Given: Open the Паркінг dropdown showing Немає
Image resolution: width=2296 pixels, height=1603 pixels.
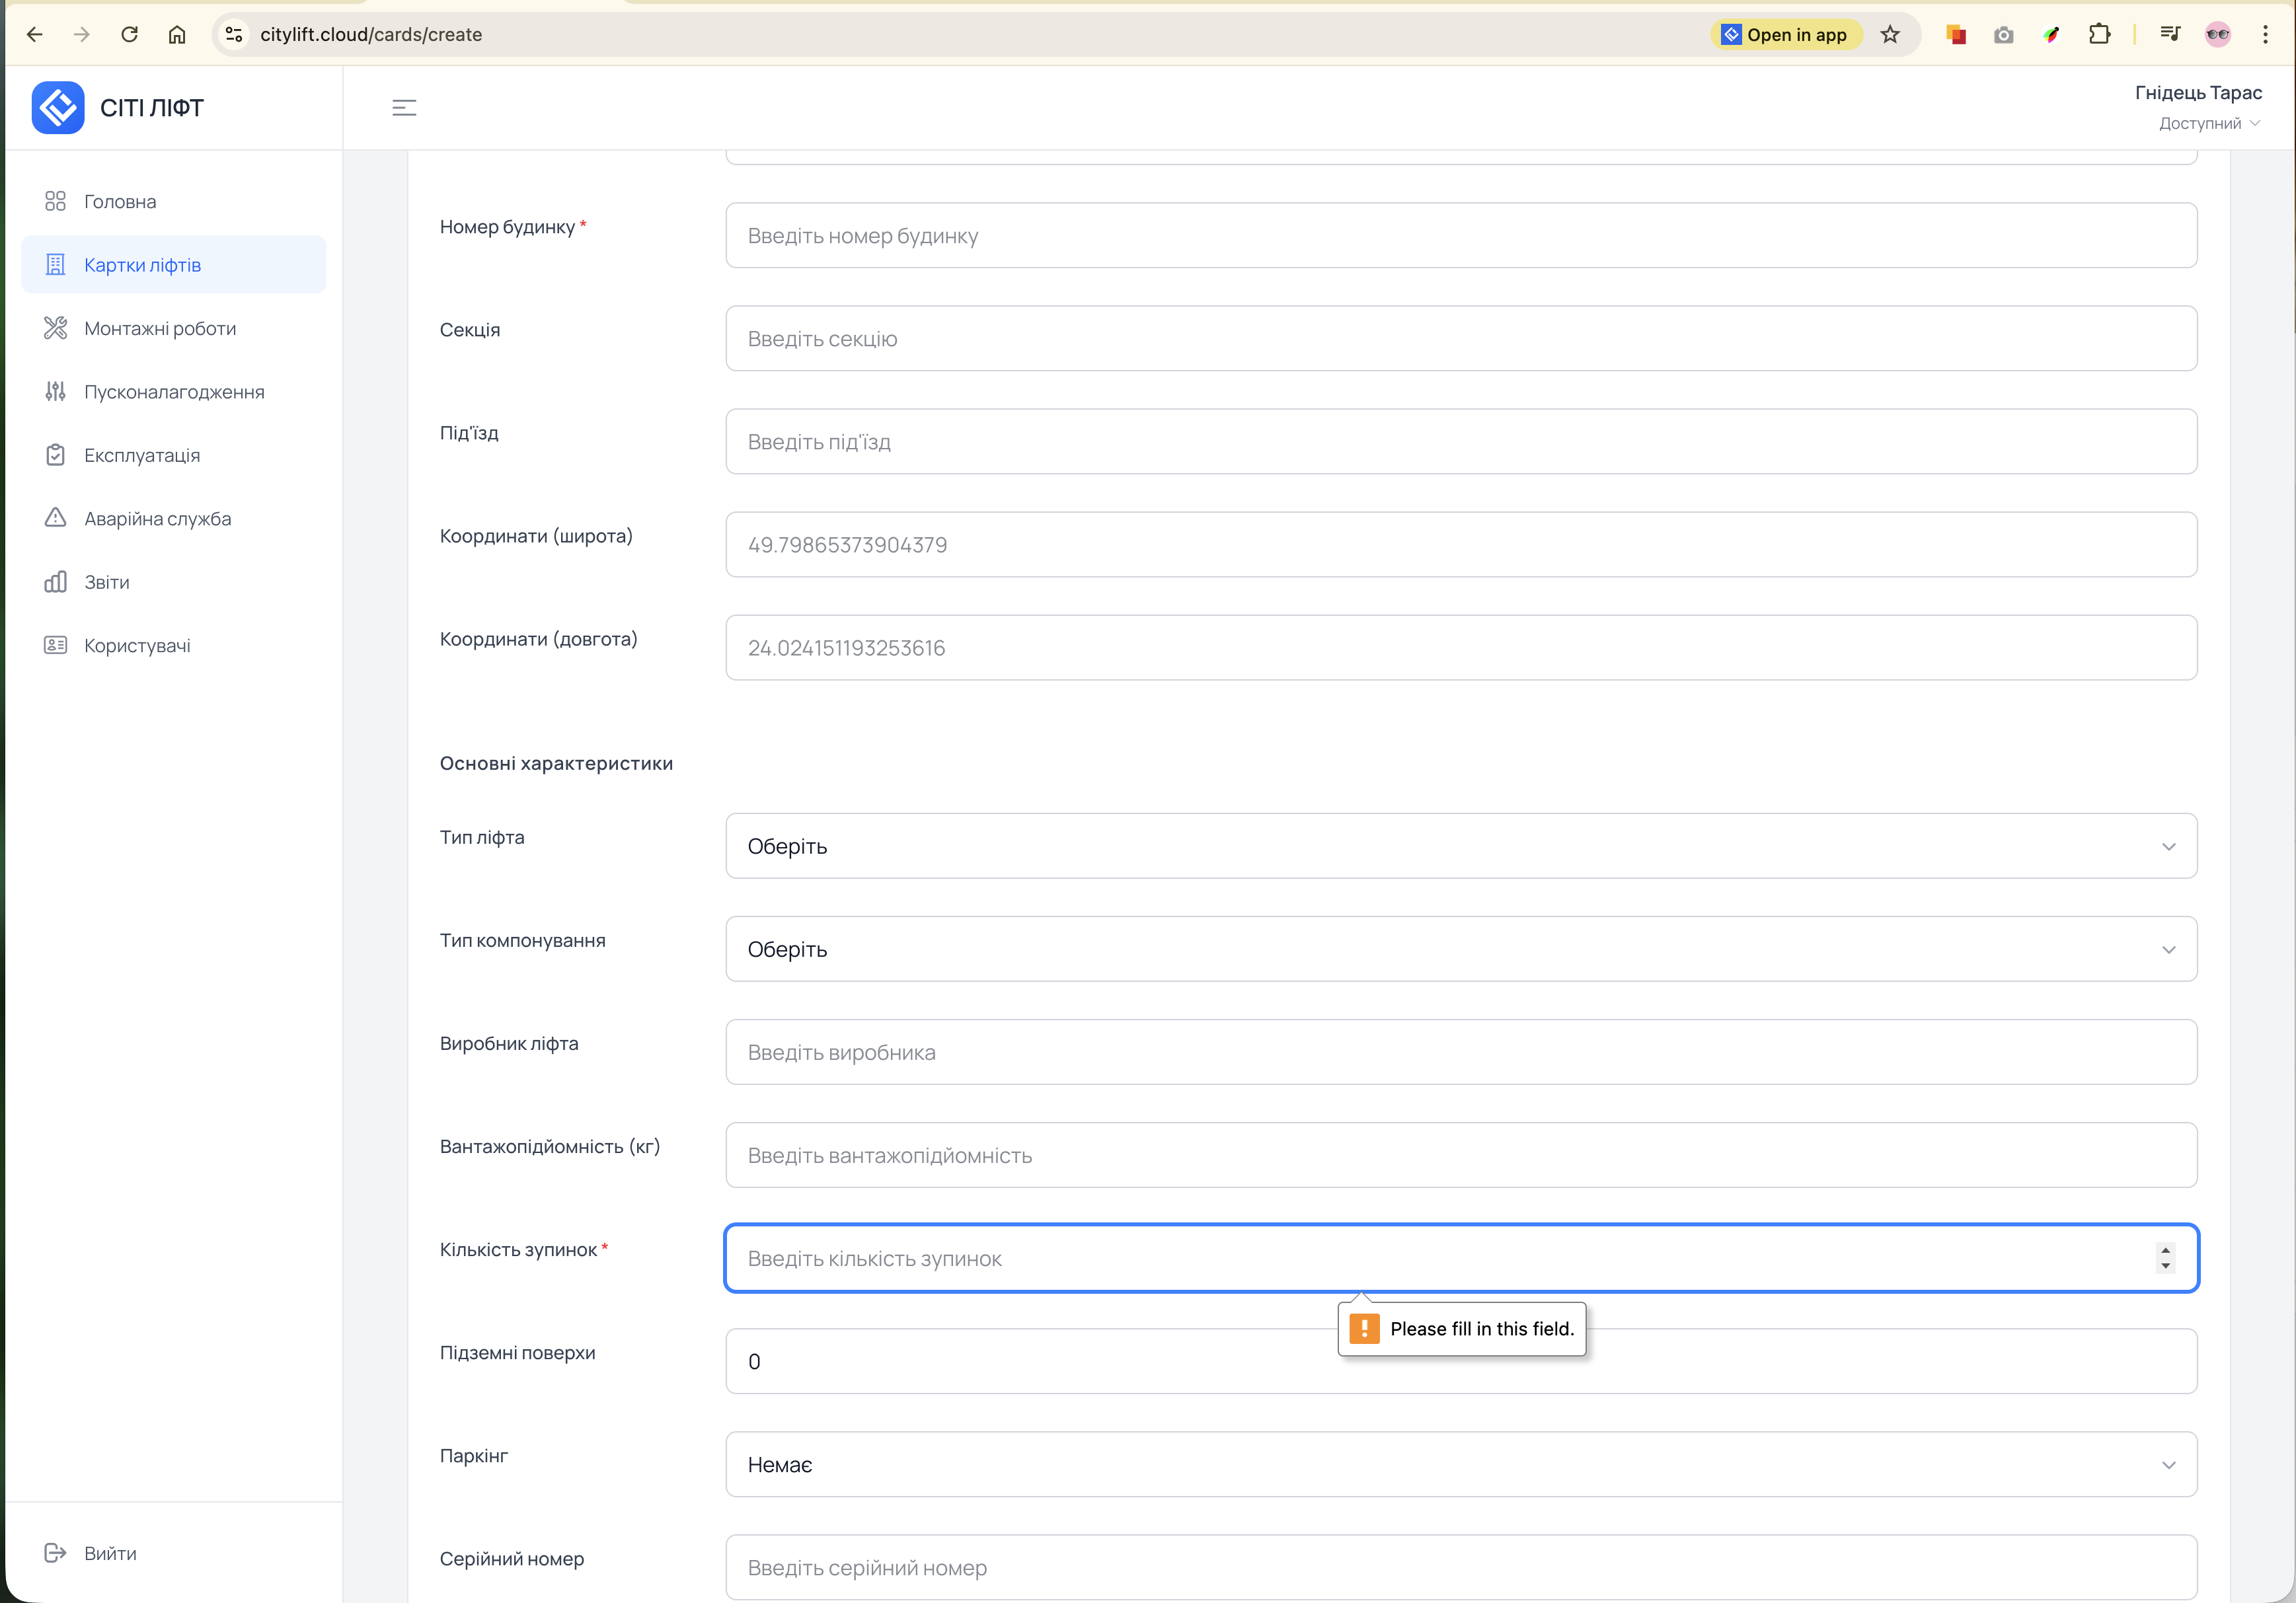Looking at the screenshot, I should click(1460, 1465).
